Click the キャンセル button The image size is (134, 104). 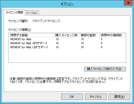coord(96,97)
